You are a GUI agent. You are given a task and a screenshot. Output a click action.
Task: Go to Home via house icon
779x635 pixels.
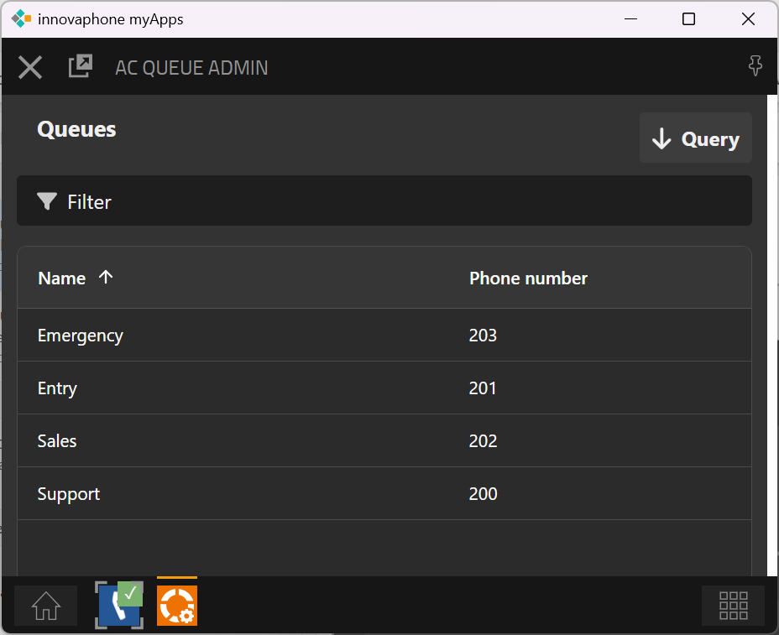click(46, 606)
